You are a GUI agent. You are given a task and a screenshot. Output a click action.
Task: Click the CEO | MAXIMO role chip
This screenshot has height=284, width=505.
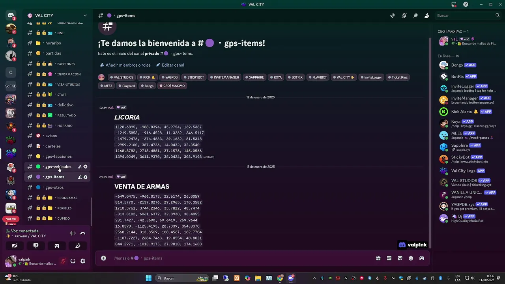[172, 86]
